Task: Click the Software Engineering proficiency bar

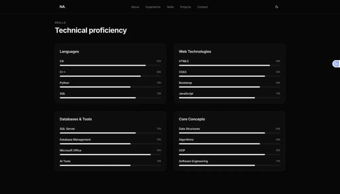Action: pos(230,165)
